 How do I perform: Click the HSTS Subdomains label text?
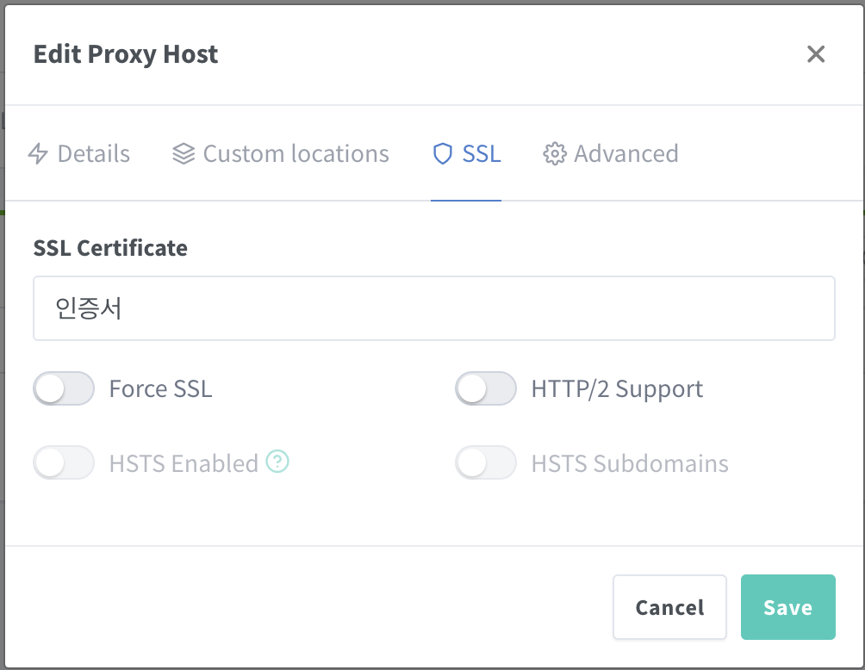pos(630,463)
